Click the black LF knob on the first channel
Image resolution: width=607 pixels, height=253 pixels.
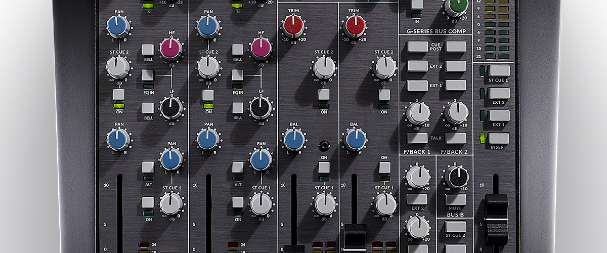pyautogui.click(x=171, y=108)
